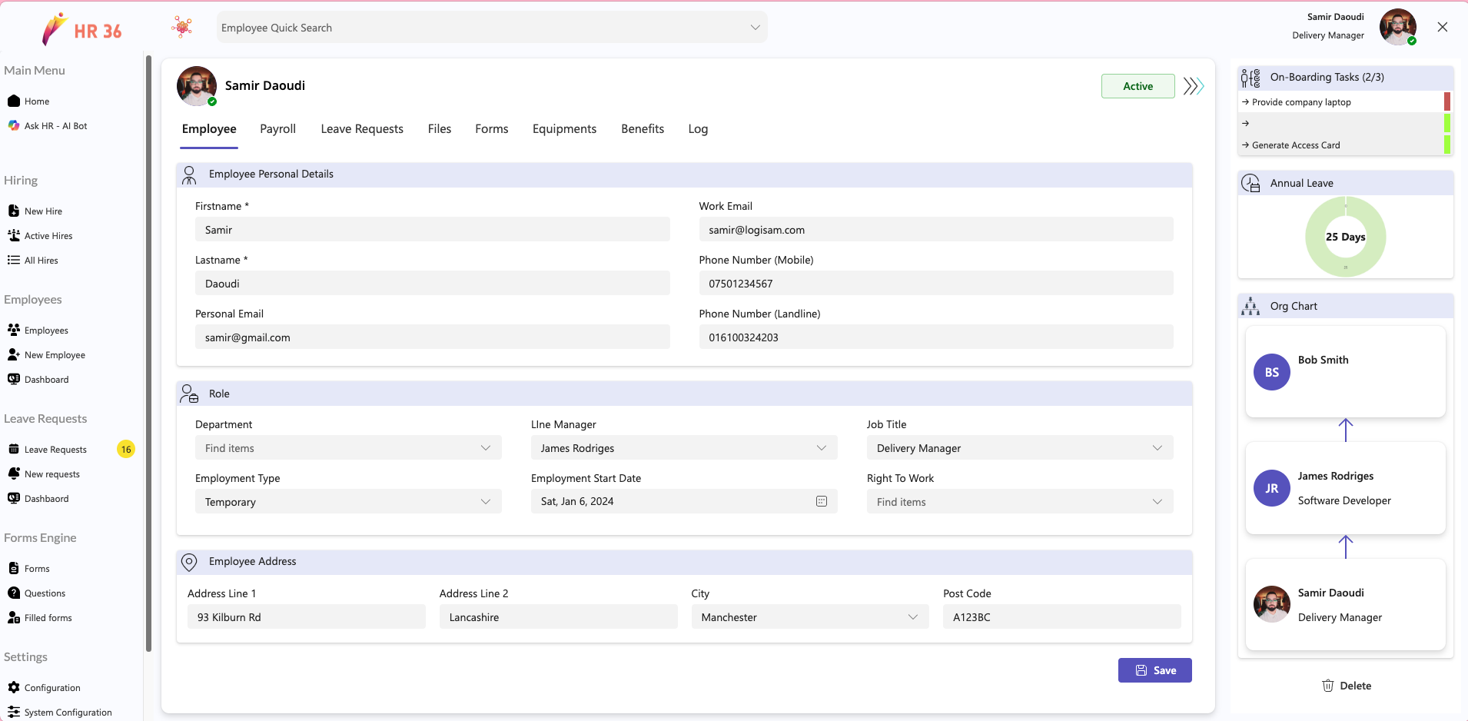The height and width of the screenshot is (721, 1468).
Task: Open the Equipments tab
Action: click(564, 129)
